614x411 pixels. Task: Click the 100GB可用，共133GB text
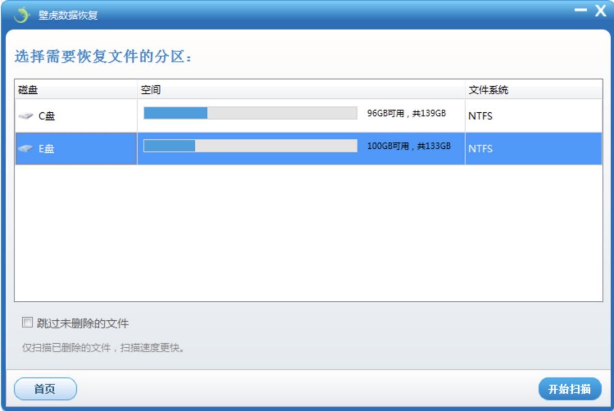coord(409,146)
